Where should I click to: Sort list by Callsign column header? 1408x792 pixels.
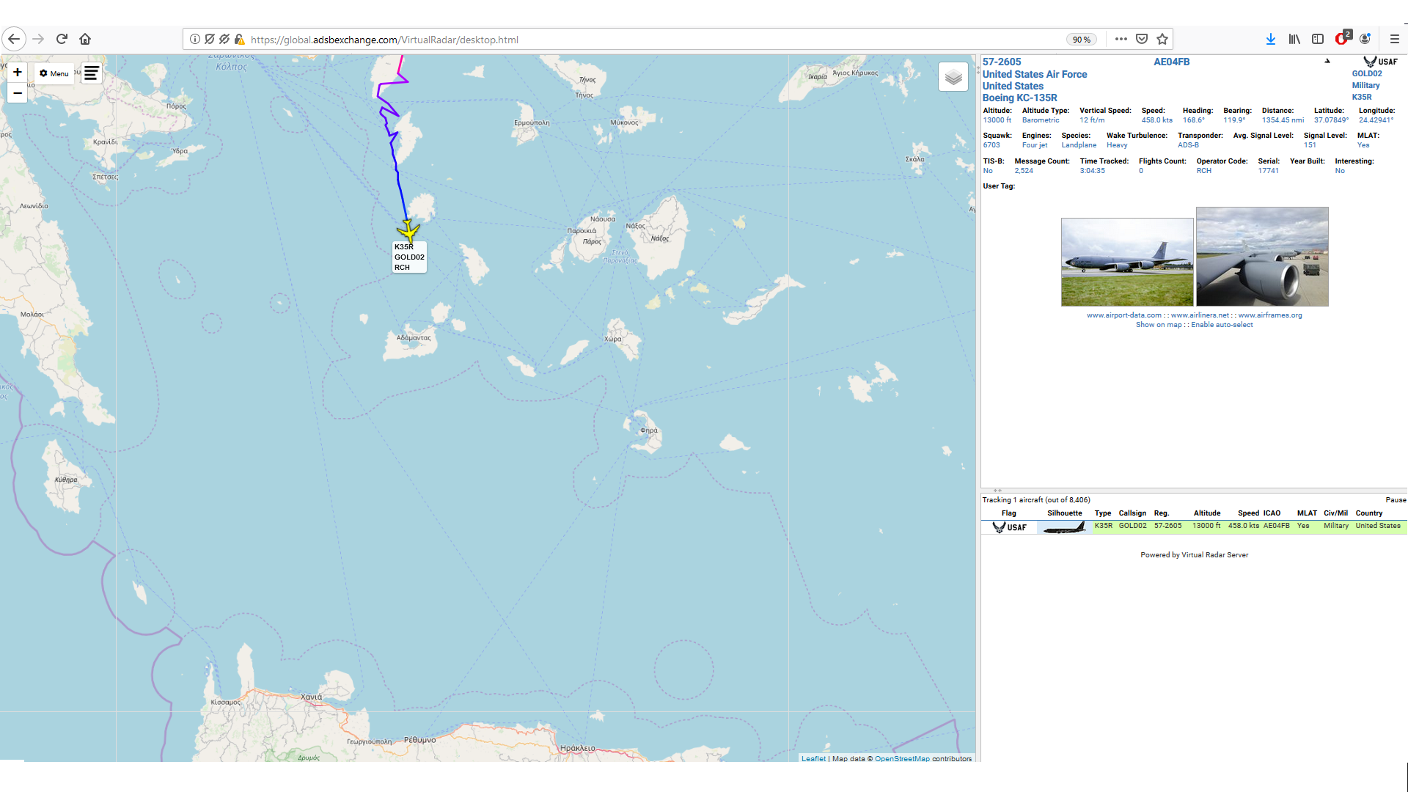coord(1132,513)
